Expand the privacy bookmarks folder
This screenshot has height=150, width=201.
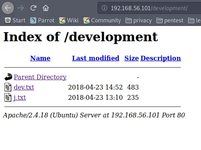138,20
